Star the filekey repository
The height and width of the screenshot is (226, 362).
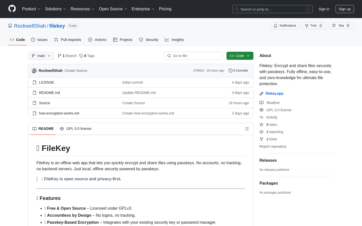pos(341,26)
